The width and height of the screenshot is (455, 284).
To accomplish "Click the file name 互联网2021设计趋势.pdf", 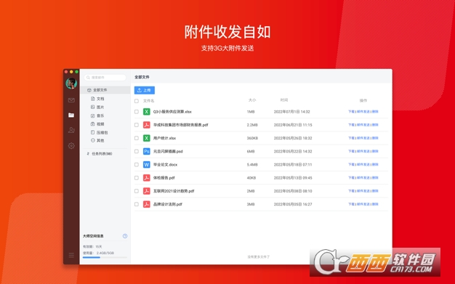I will [x=174, y=191].
